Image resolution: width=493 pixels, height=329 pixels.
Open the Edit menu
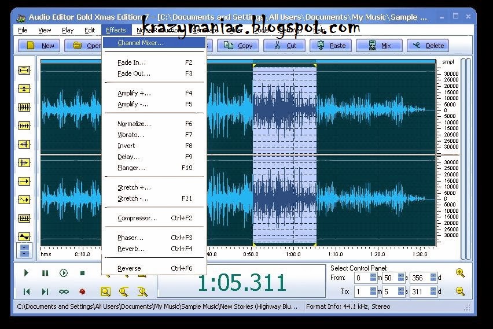(90, 30)
